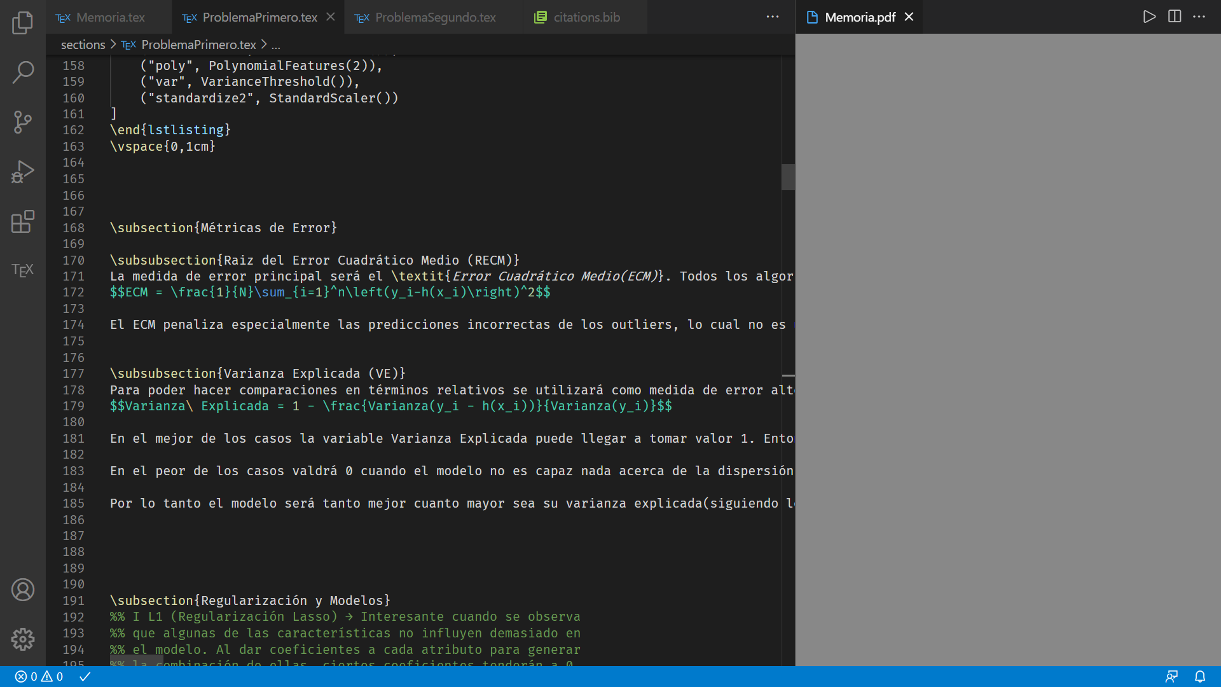Screen dimensions: 1221x687
Task: Build the document with the play button
Action: (x=1149, y=17)
